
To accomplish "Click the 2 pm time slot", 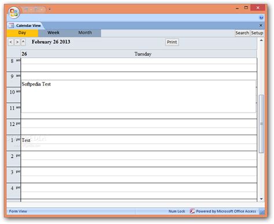I will pos(139,159).
